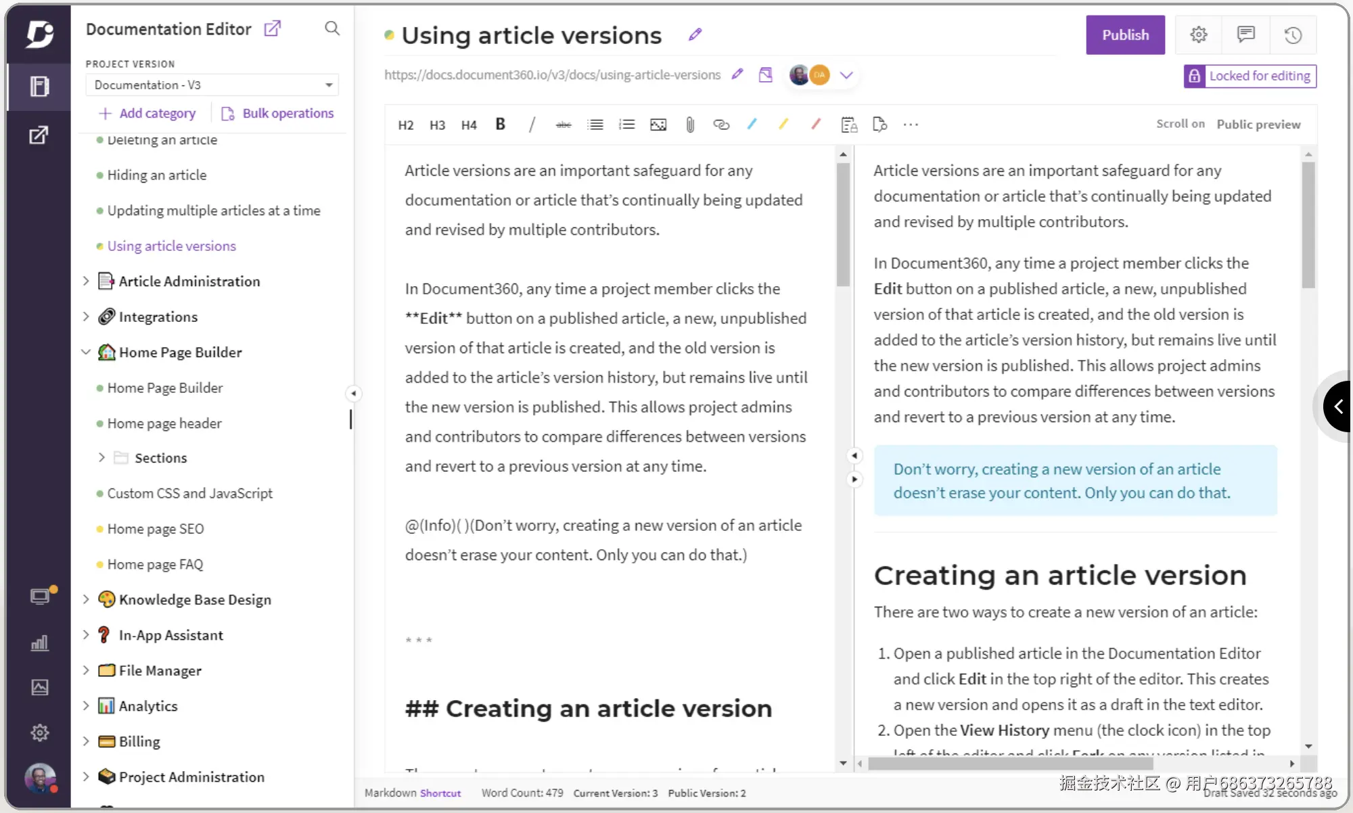Open Custom CSS and JavaScript article

(x=189, y=493)
